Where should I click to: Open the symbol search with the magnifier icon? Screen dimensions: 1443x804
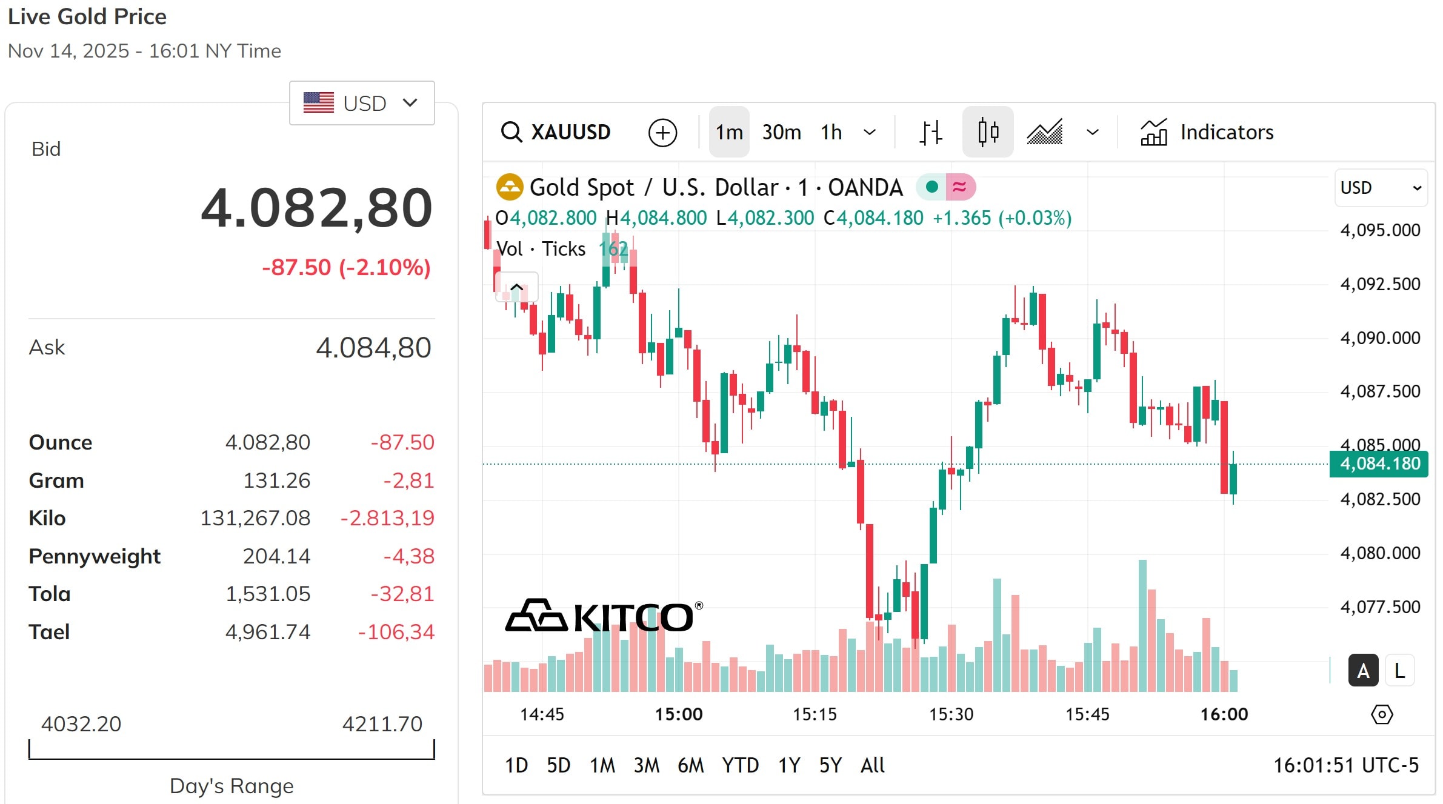tap(512, 132)
